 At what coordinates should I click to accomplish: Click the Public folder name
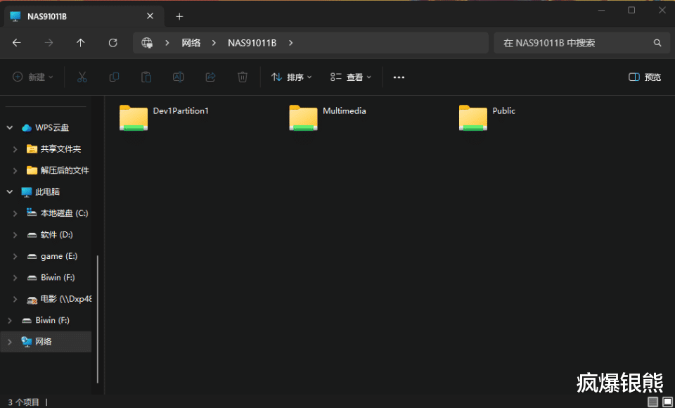click(503, 110)
